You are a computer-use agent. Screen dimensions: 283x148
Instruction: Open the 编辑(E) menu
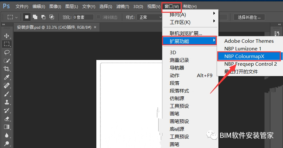click(x=39, y=7)
